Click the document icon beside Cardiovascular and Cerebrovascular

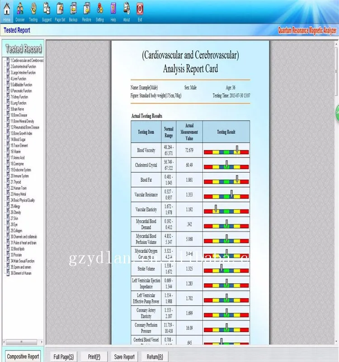click(8, 60)
